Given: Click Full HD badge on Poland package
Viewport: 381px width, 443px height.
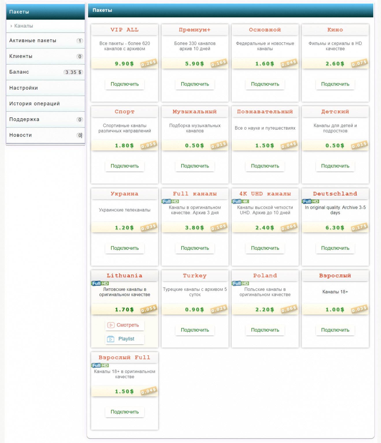Looking at the screenshot, I should click(x=240, y=283).
